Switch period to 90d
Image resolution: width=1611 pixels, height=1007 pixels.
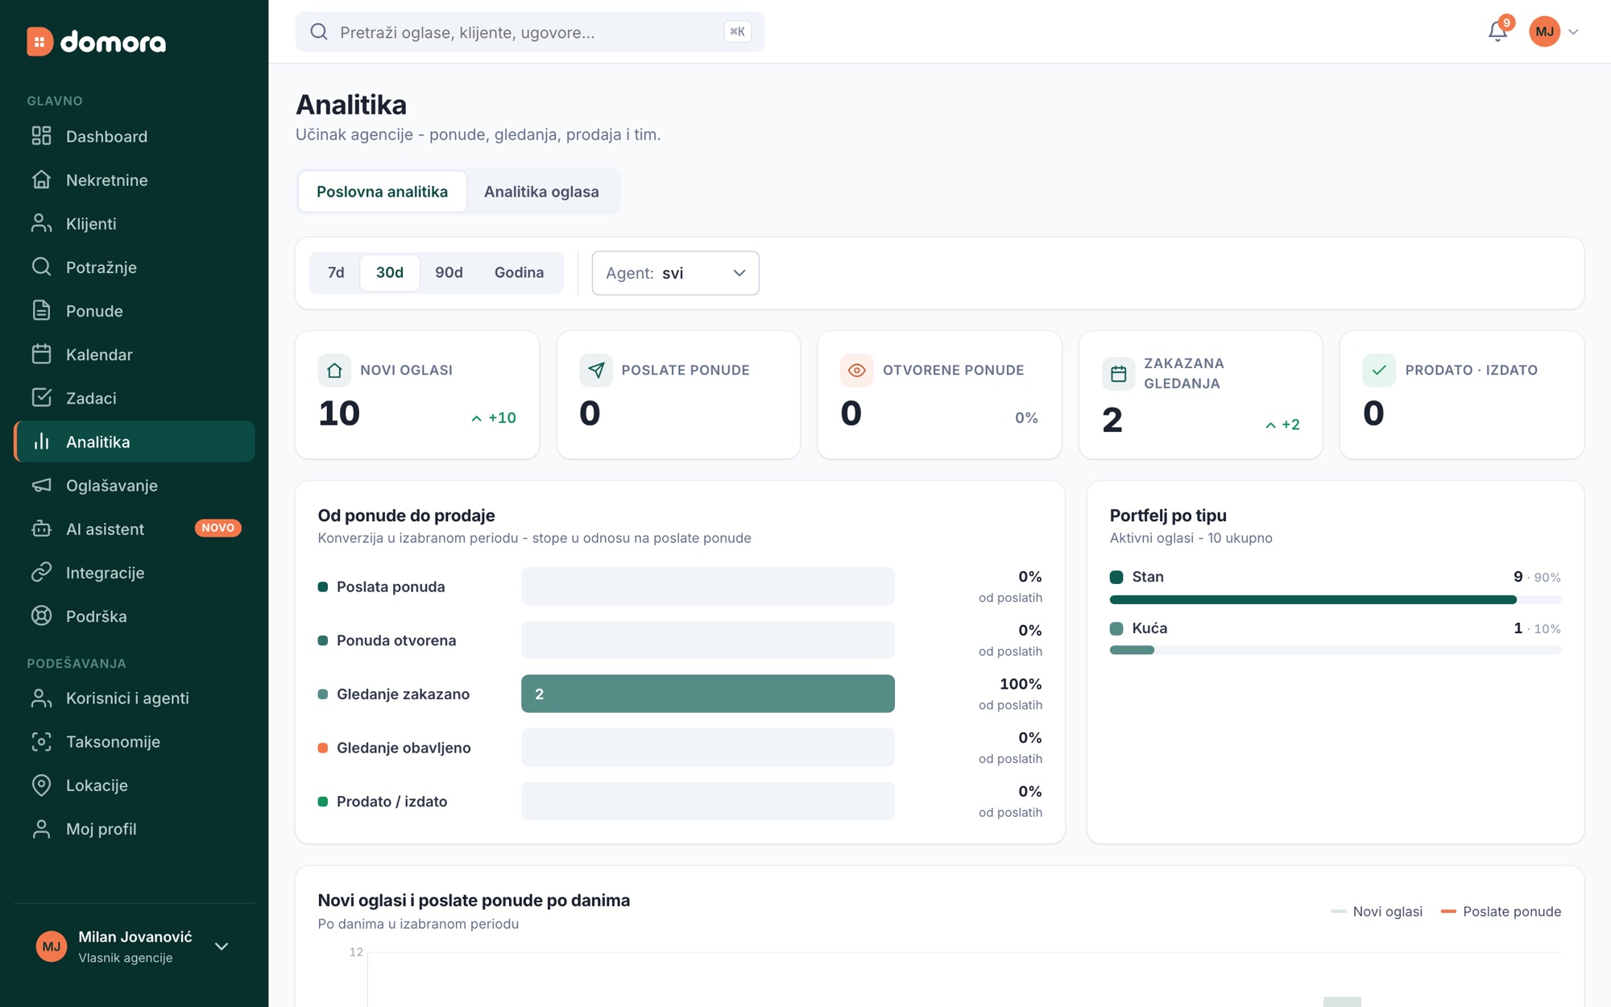[x=449, y=272]
